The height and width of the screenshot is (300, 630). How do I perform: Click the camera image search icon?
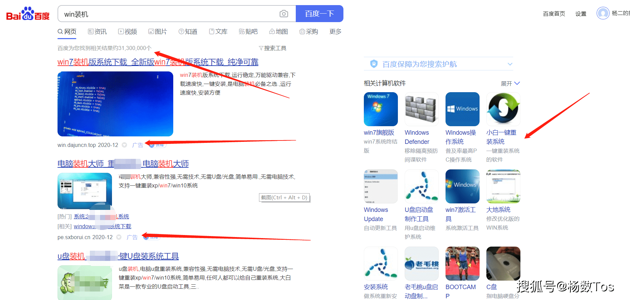point(284,14)
